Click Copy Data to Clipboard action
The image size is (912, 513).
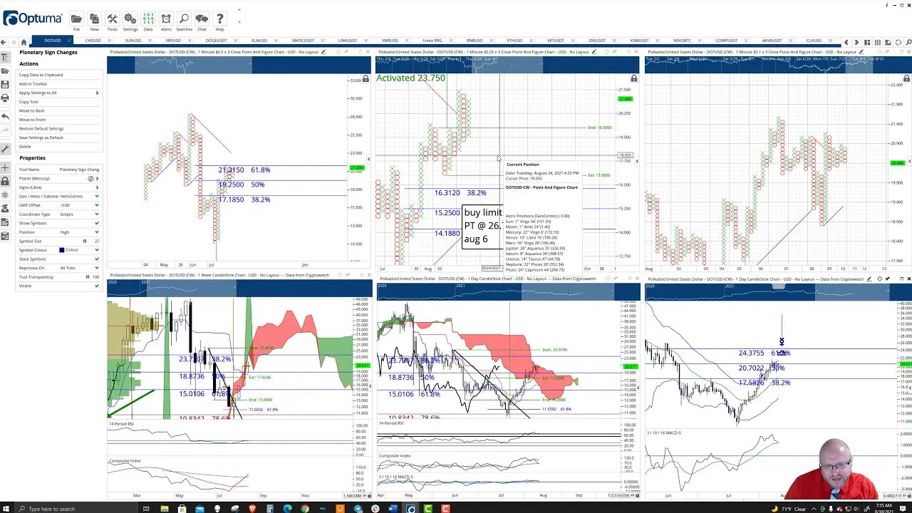[x=41, y=75]
